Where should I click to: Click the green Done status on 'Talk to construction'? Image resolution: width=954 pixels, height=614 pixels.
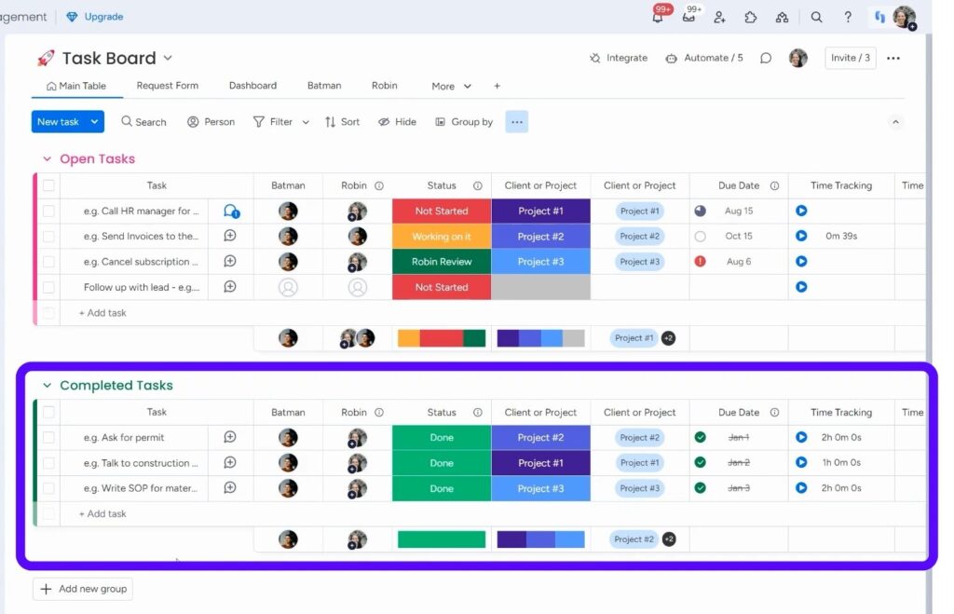[x=441, y=462]
